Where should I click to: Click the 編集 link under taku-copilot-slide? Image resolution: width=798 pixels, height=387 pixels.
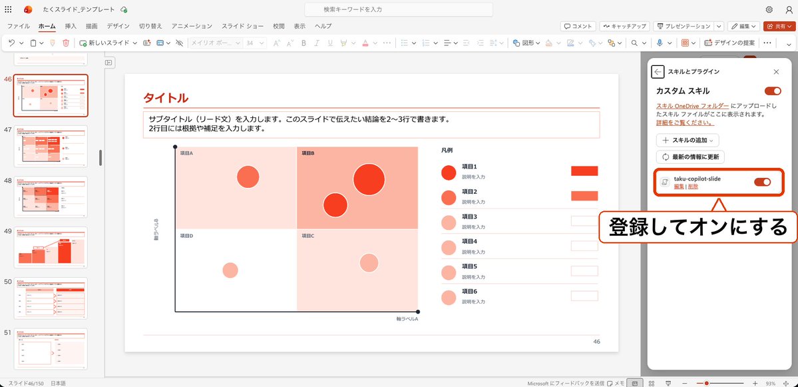click(679, 187)
